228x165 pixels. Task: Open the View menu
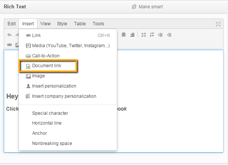tap(45, 24)
